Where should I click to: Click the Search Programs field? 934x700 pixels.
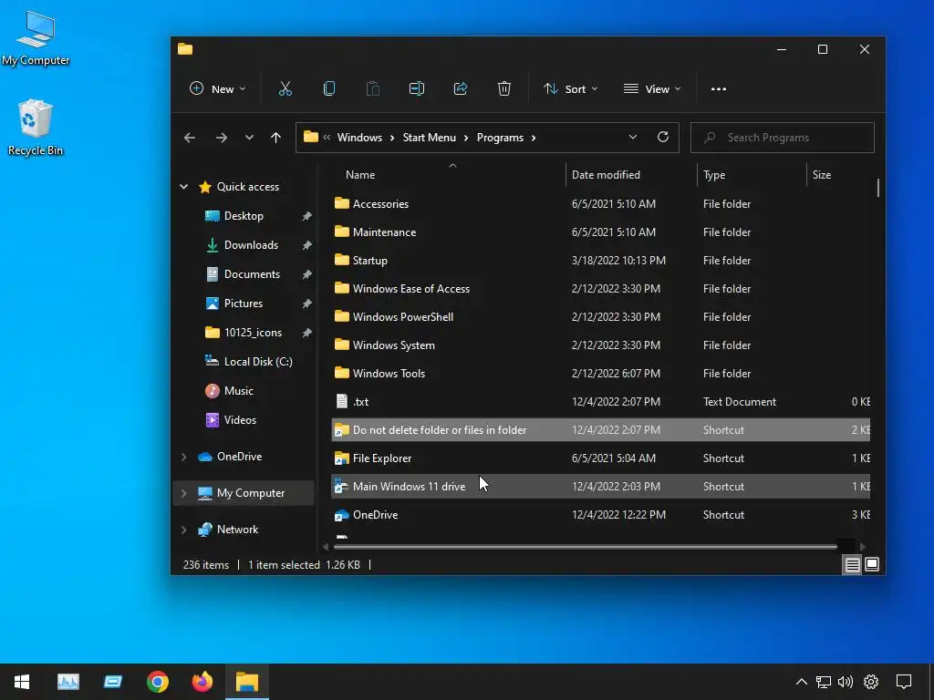782,138
